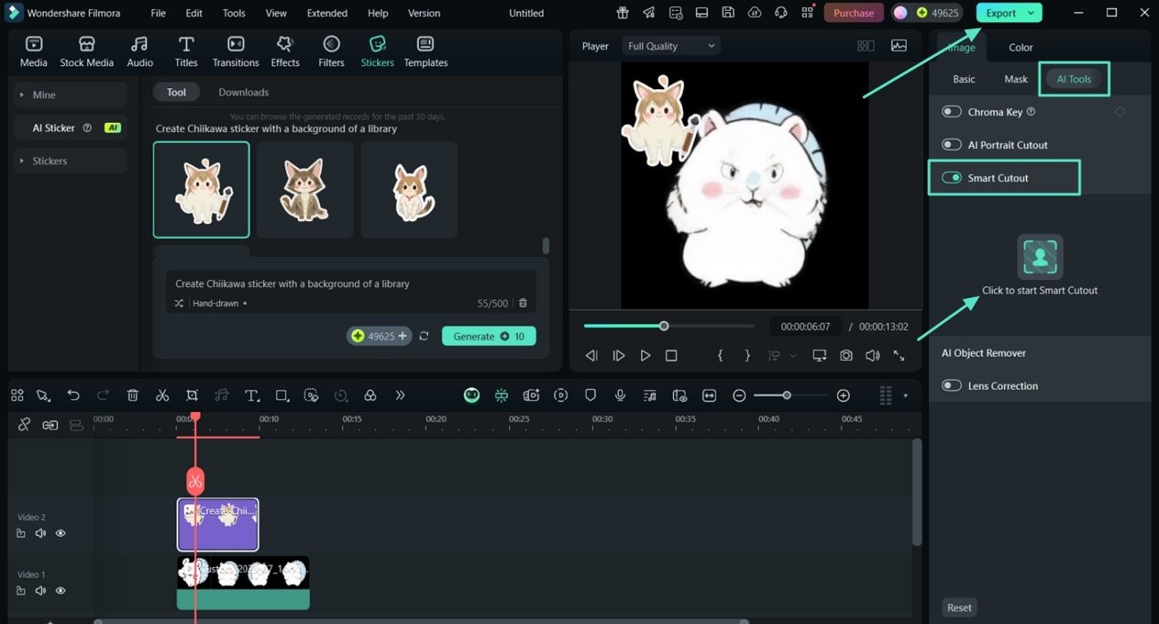Disable the Smart Cutout switch

point(952,177)
